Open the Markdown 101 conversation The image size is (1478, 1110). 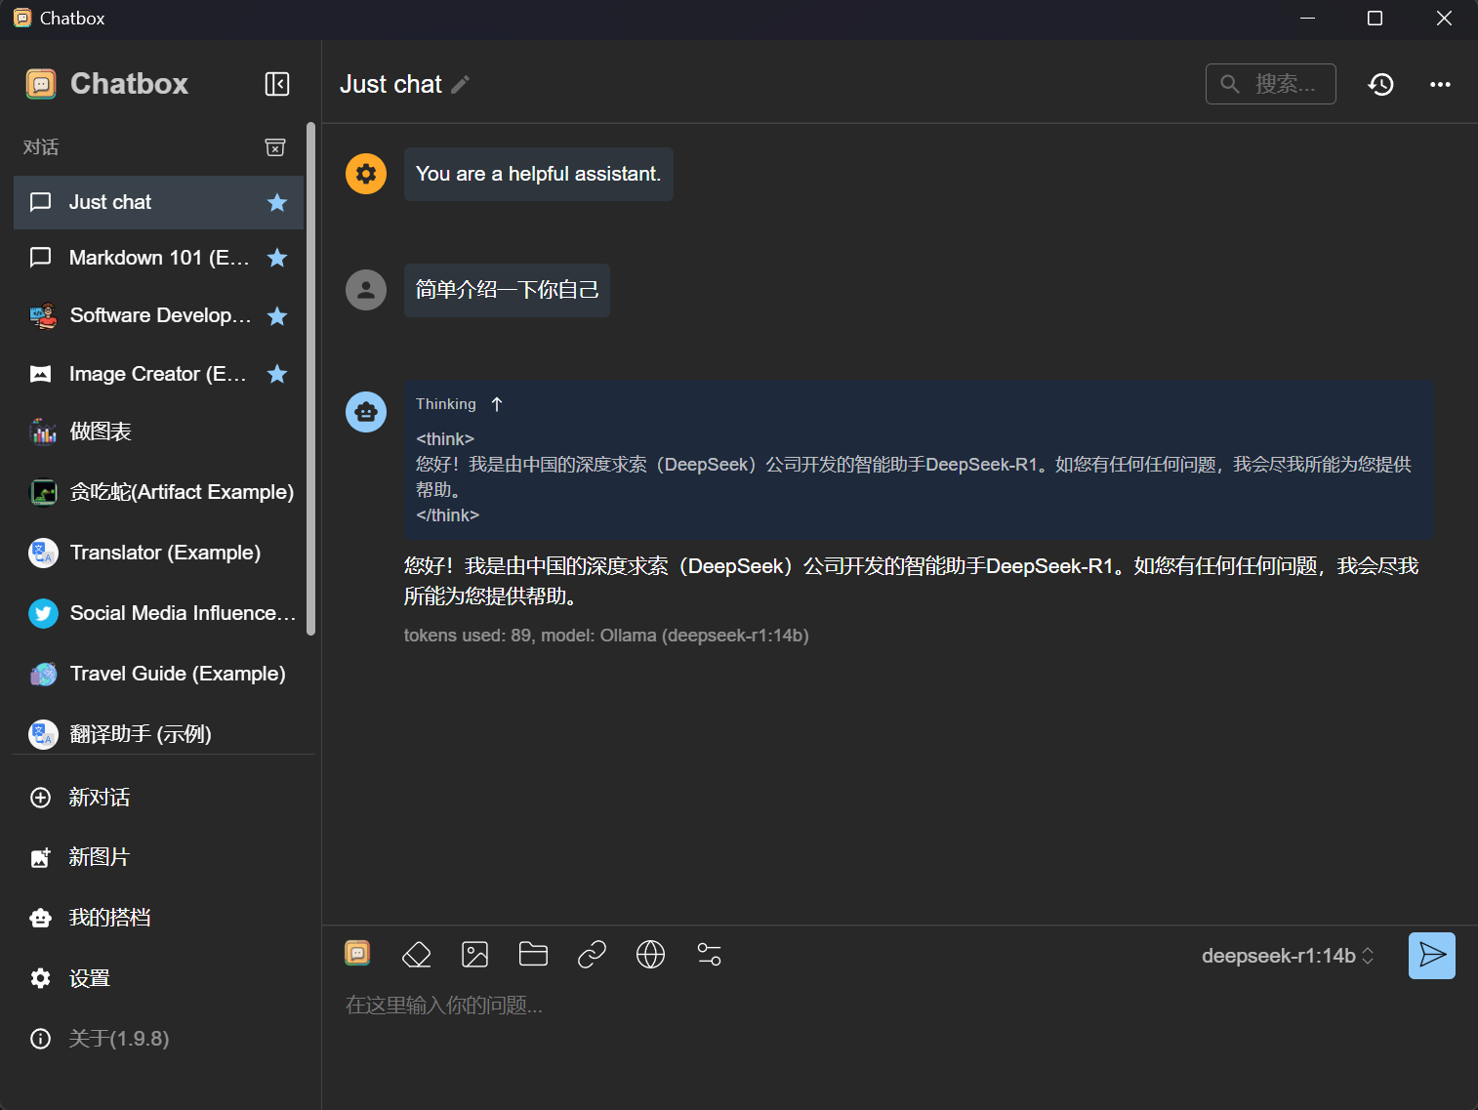(x=158, y=258)
